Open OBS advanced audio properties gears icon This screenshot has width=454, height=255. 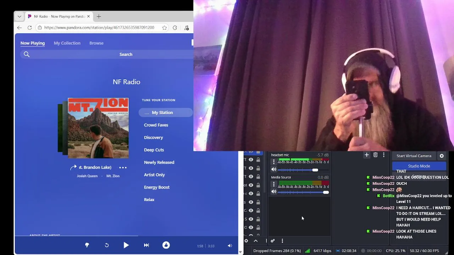pos(272,241)
